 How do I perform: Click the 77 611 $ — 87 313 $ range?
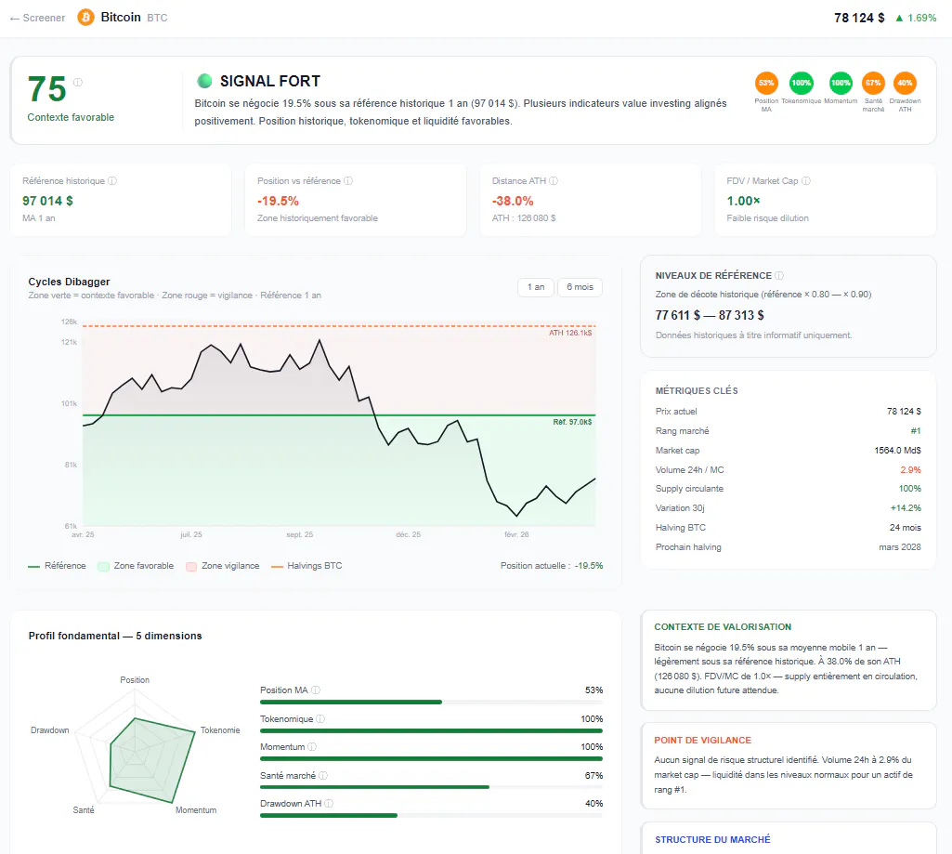tap(710, 315)
